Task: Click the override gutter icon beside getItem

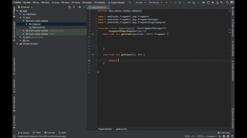Action: pos(93,34)
